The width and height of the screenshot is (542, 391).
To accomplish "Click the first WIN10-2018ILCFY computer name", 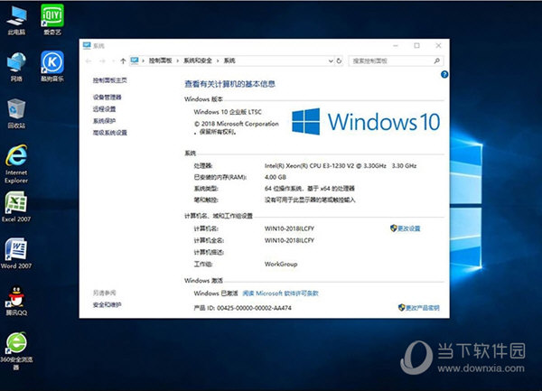I will (289, 228).
